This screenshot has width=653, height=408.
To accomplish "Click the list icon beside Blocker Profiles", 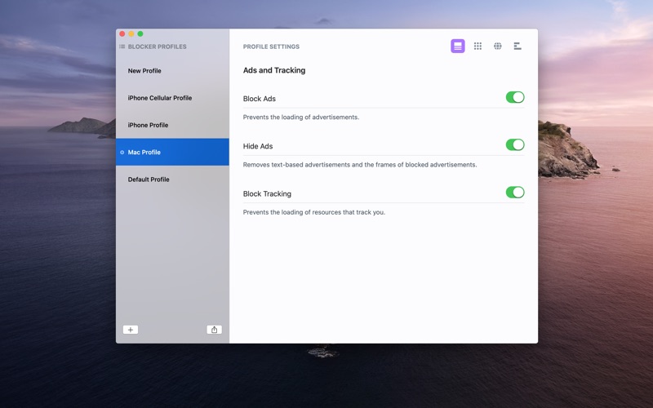I will tap(122, 47).
